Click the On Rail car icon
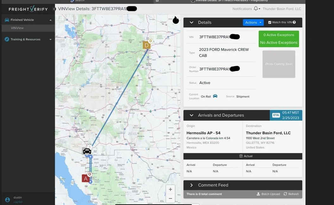Viewport: 334px width, 205px height. pyautogui.click(x=215, y=96)
